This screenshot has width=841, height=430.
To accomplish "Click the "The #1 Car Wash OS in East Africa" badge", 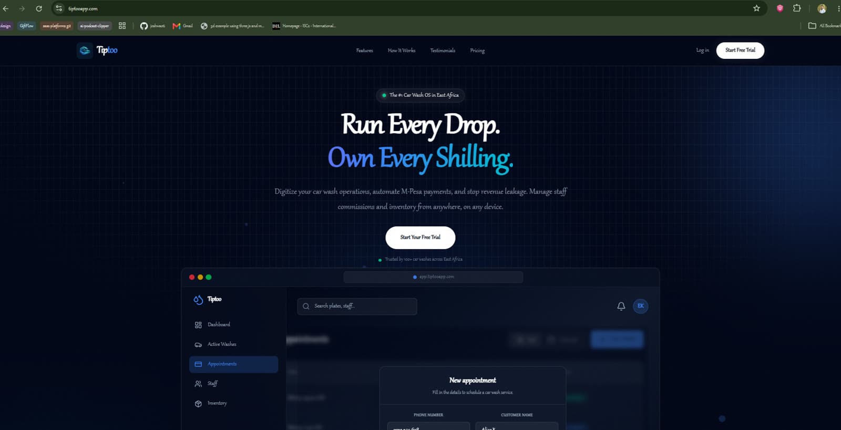I will (x=420, y=95).
